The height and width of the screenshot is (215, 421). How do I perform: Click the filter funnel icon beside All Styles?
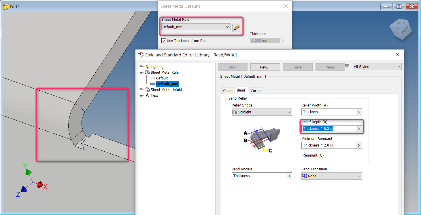click(347, 66)
